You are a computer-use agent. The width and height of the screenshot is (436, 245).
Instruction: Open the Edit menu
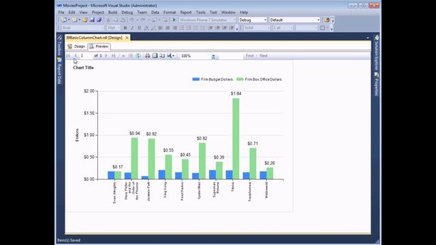tap(72, 12)
